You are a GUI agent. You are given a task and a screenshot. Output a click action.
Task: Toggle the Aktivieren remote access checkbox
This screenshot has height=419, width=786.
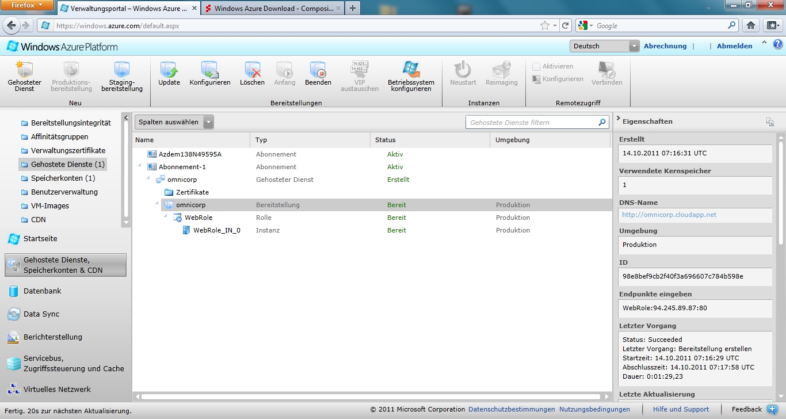click(536, 67)
